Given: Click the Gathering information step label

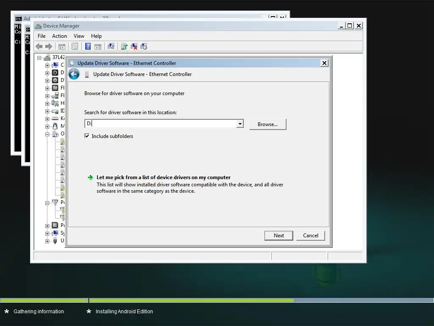Looking at the screenshot, I should (39, 311).
